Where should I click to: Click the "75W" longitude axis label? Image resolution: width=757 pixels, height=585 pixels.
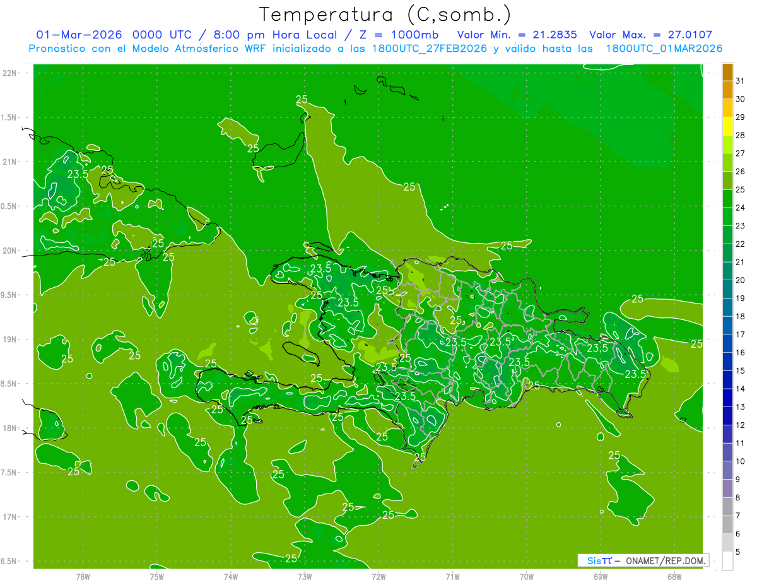point(156,576)
